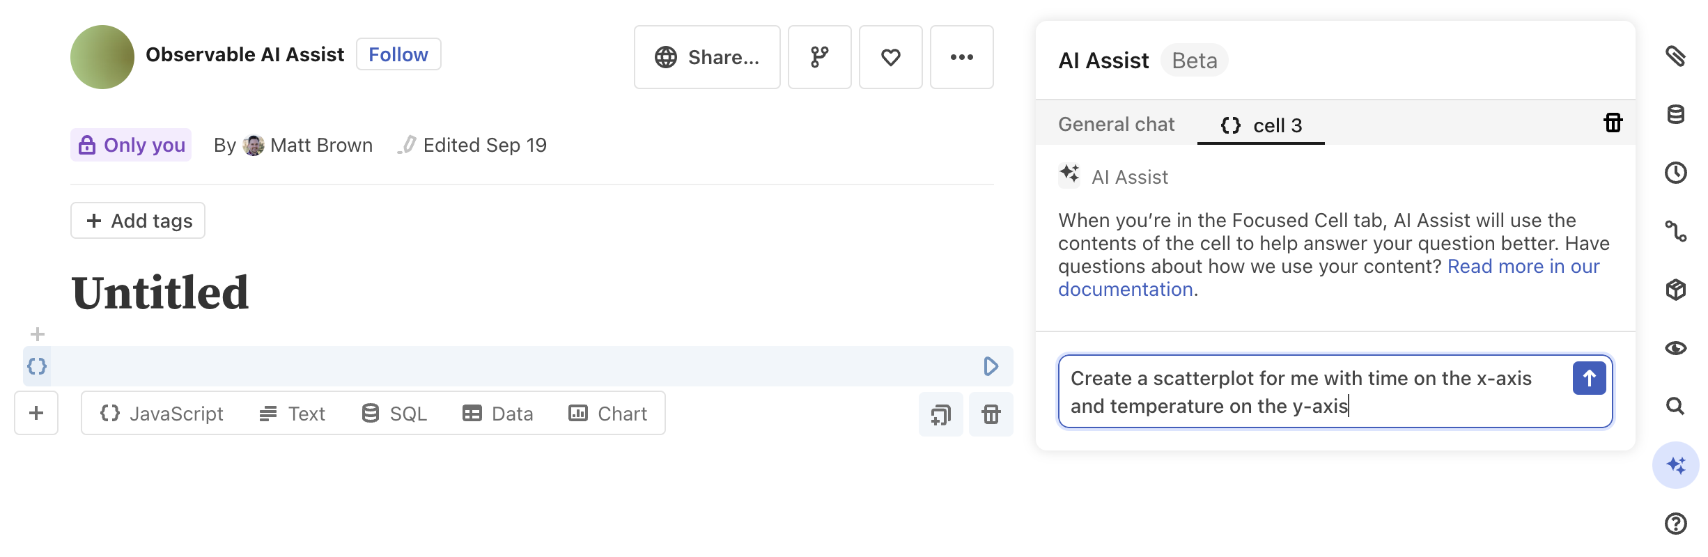Click the AI Assist sparkle message icon
Screen dimensions: 1708x557
(1069, 174)
